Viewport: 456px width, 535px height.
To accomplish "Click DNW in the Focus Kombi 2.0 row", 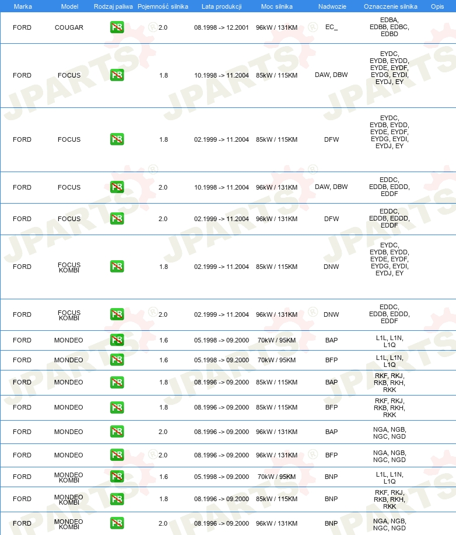I will pos(331,314).
